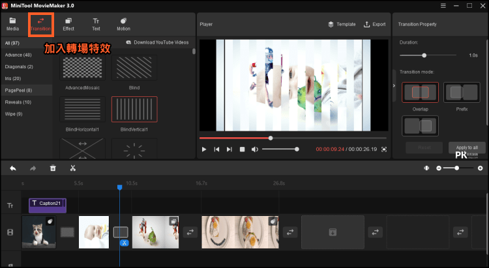Click the text track icon
This screenshot has height=268, width=489.
point(10,206)
